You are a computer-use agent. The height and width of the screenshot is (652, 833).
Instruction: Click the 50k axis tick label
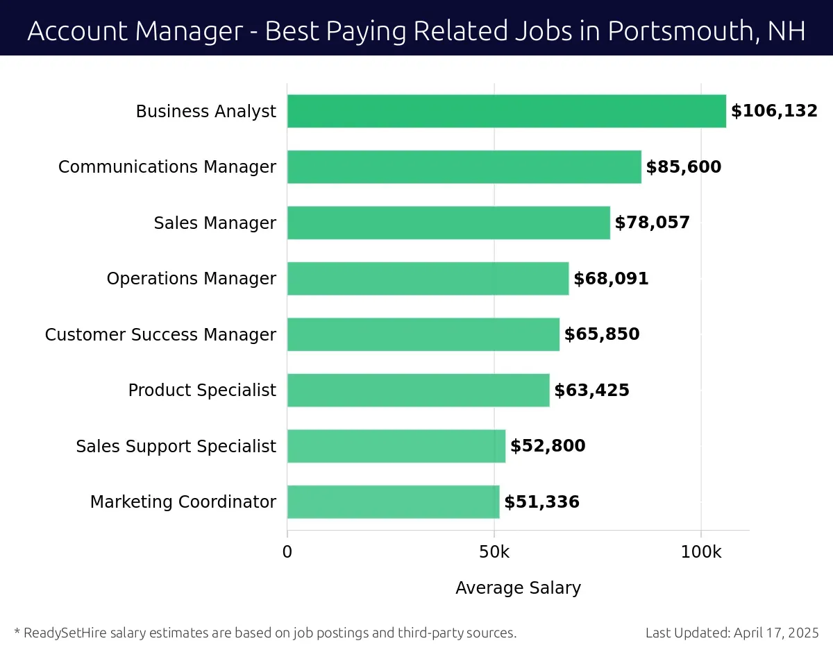pyautogui.click(x=494, y=552)
